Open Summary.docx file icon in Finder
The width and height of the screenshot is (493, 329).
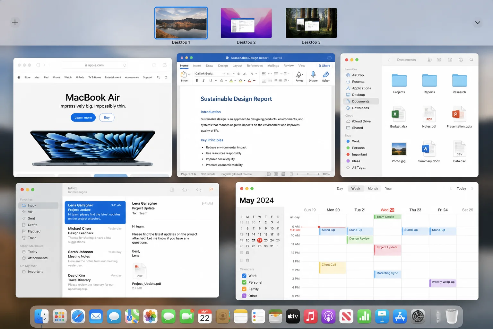click(x=429, y=149)
